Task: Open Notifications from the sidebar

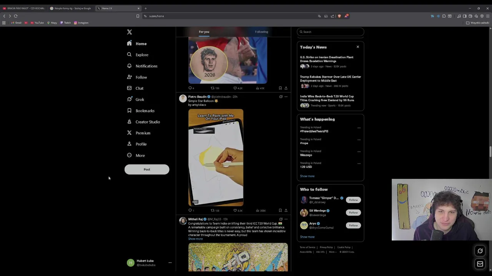Action: tap(142, 66)
